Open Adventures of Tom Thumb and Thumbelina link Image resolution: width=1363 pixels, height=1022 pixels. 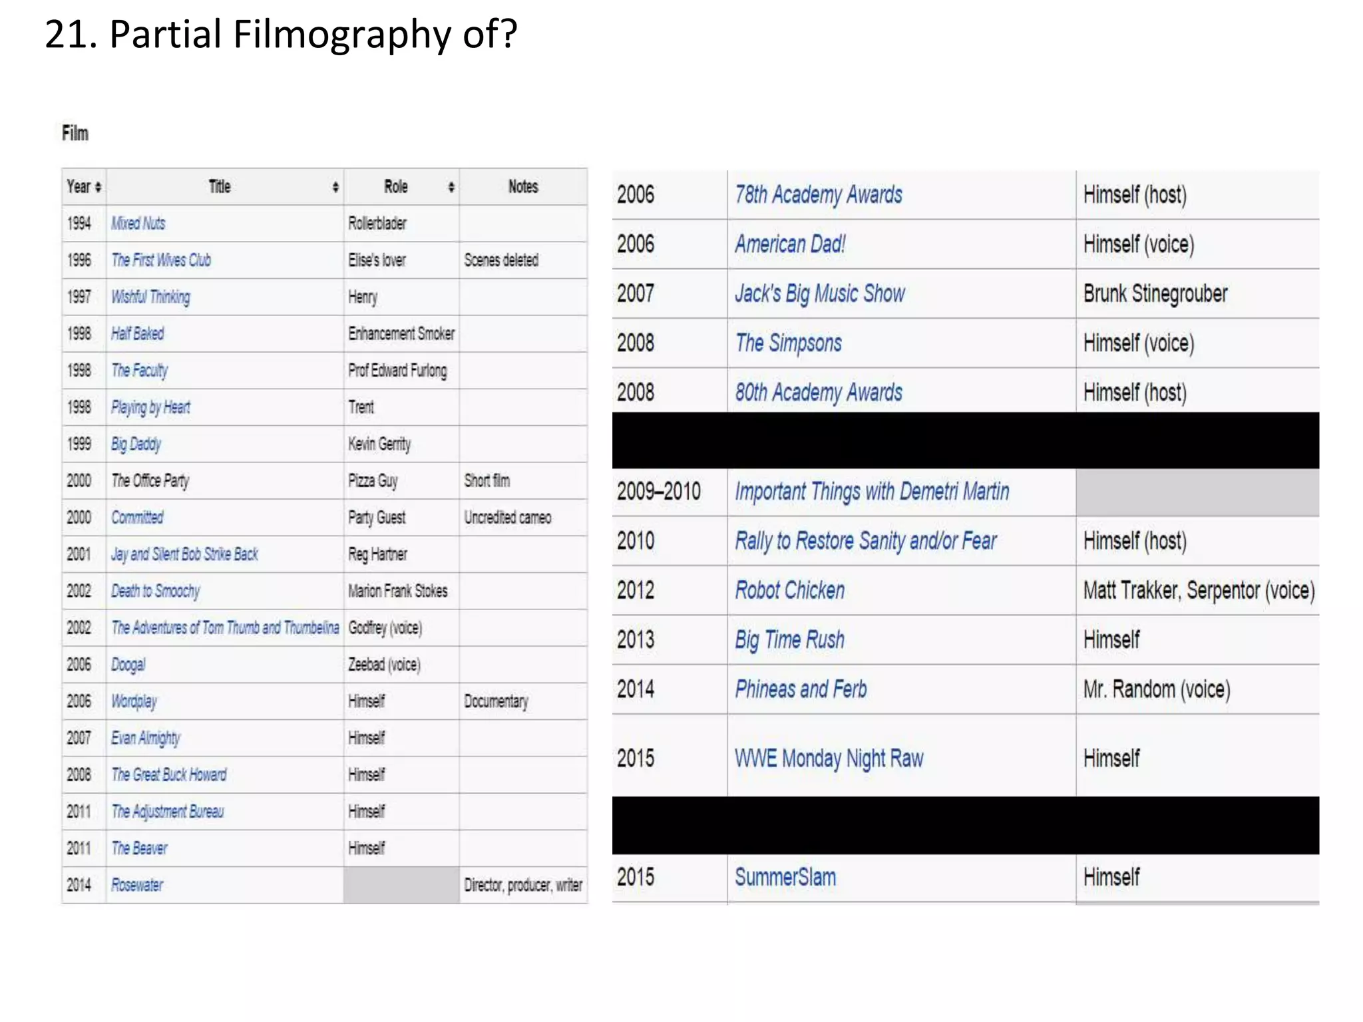(x=225, y=627)
